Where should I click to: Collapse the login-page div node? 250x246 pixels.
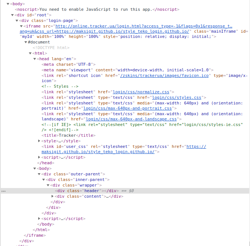pyautogui.click(x=17, y=20)
